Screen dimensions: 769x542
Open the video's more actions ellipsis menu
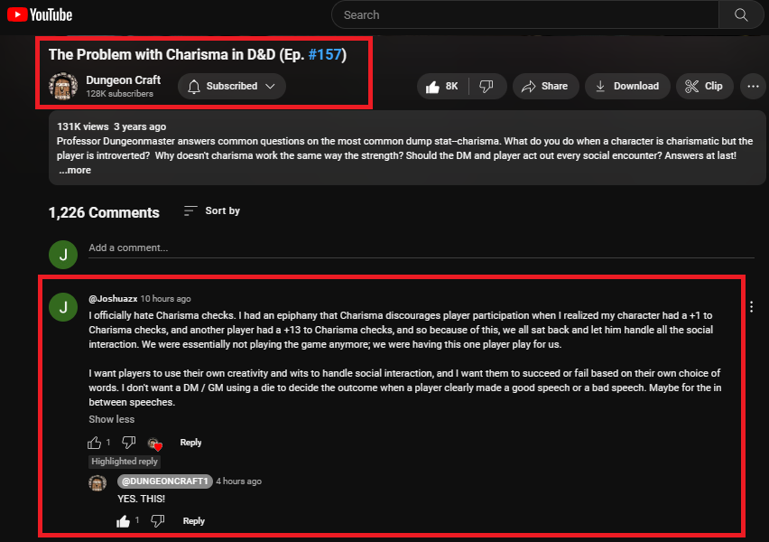(753, 87)
